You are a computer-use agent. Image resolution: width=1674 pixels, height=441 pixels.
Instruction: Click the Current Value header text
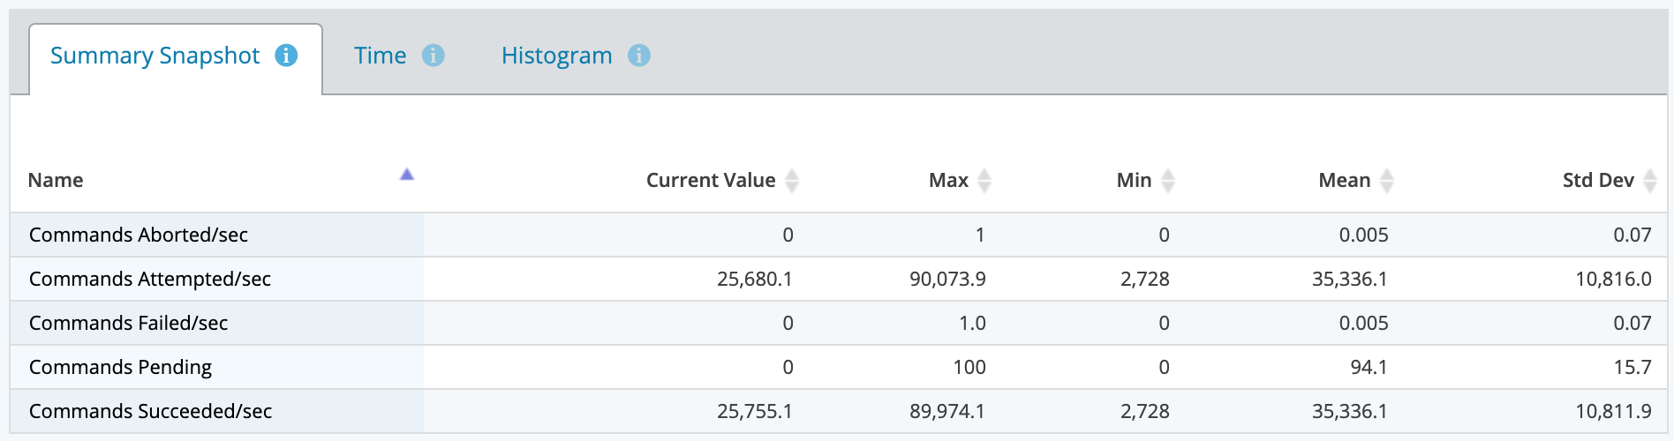click(x=711, y=180)
